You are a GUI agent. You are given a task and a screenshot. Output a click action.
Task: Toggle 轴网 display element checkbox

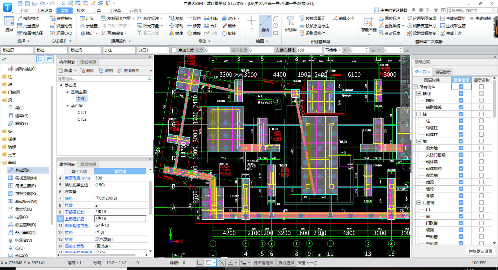(461, 100)
